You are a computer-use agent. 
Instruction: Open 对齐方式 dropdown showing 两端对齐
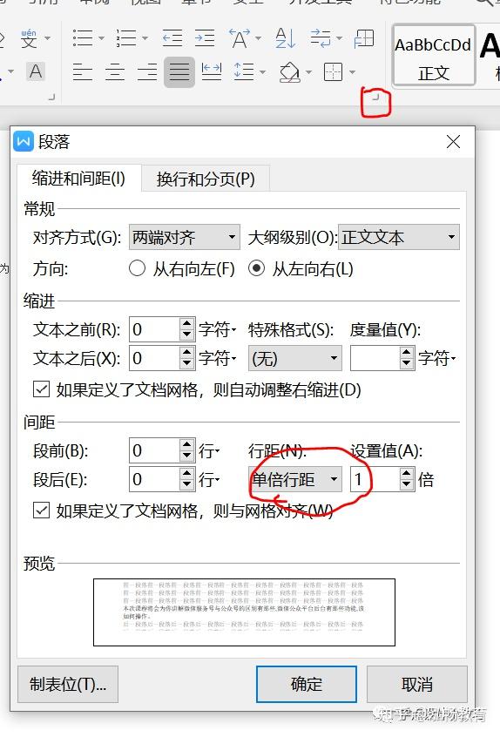tap(184, 237)
